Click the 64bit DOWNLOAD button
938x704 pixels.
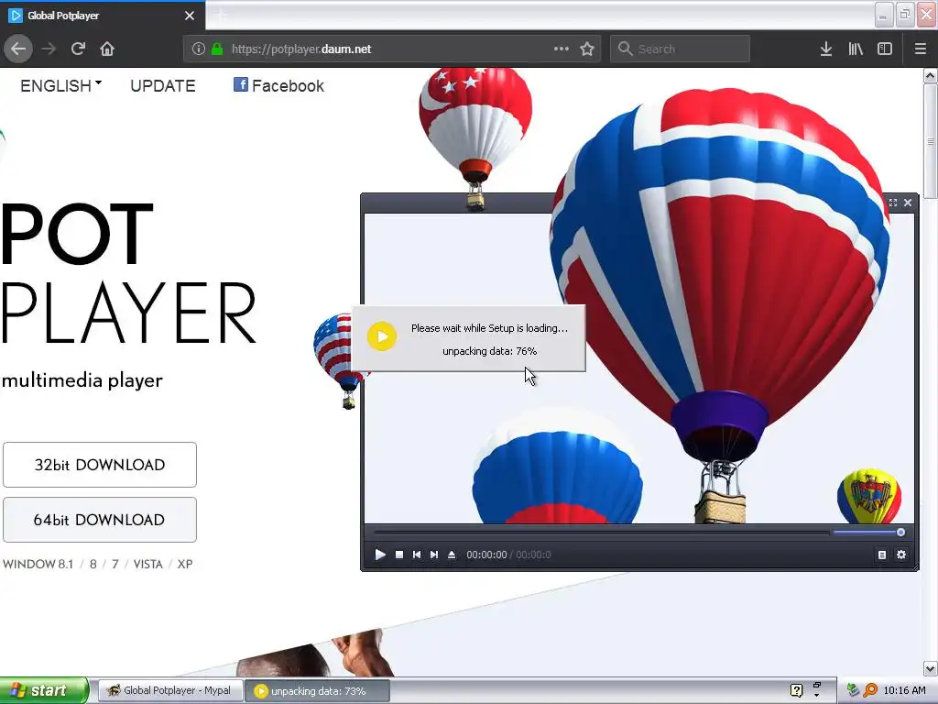point(100,520)
